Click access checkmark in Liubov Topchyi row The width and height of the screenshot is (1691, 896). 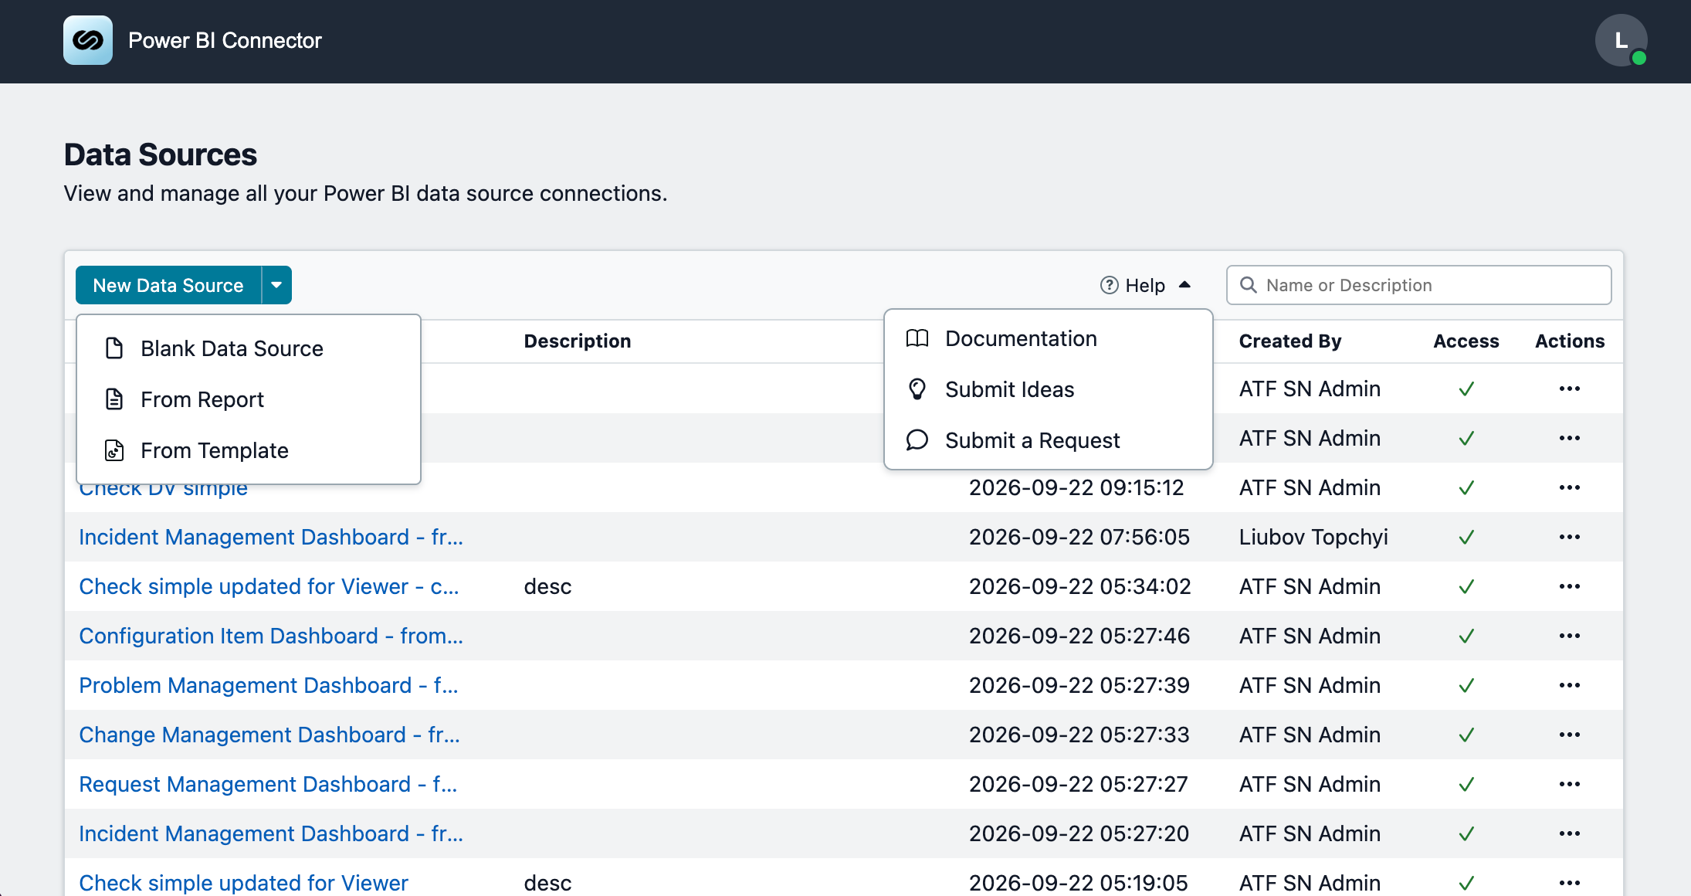[1466, 537]
